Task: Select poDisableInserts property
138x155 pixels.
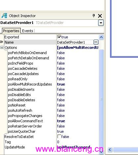Action: tap(21, 89)
